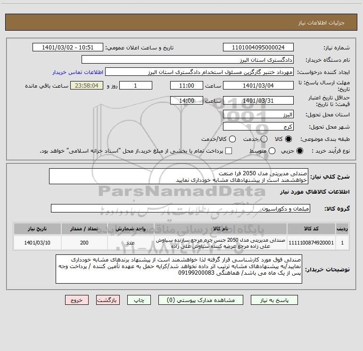Click response deadline date 1401/03/04

[258, 85]
